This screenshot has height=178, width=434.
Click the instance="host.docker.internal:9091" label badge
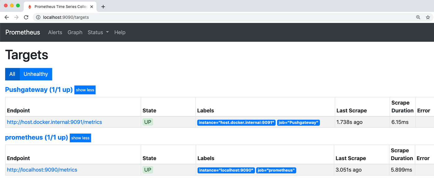[x=236, y=122]
